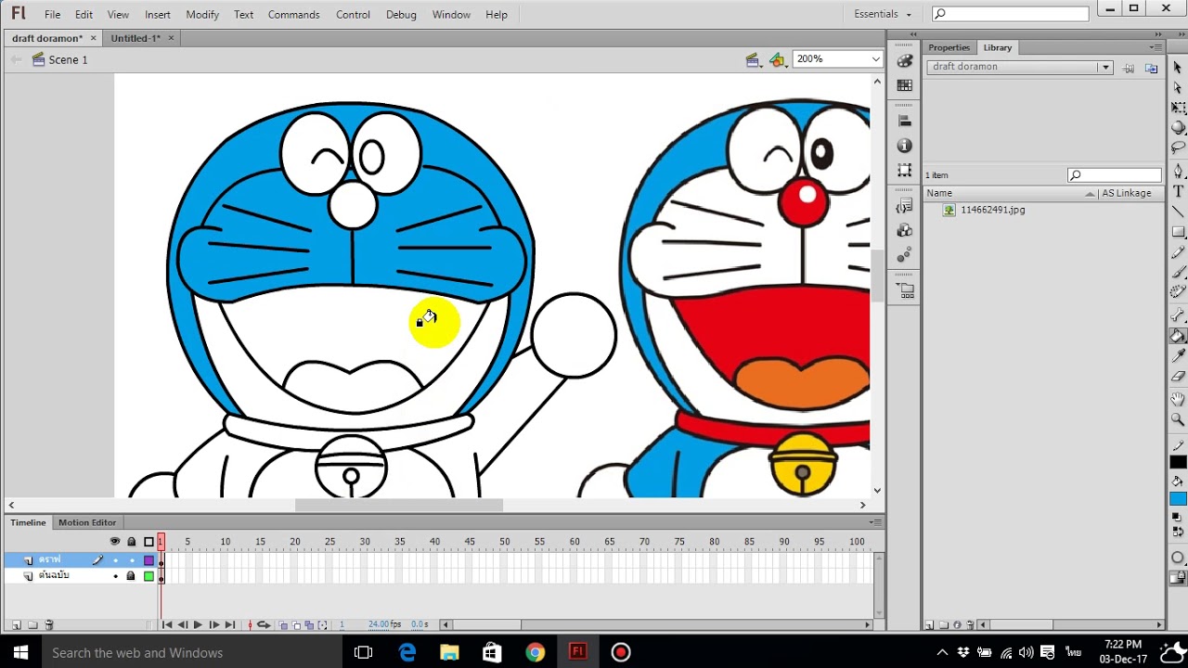
Task: Open the Edit Scene dropdown
Action: (x=754, y=60)
